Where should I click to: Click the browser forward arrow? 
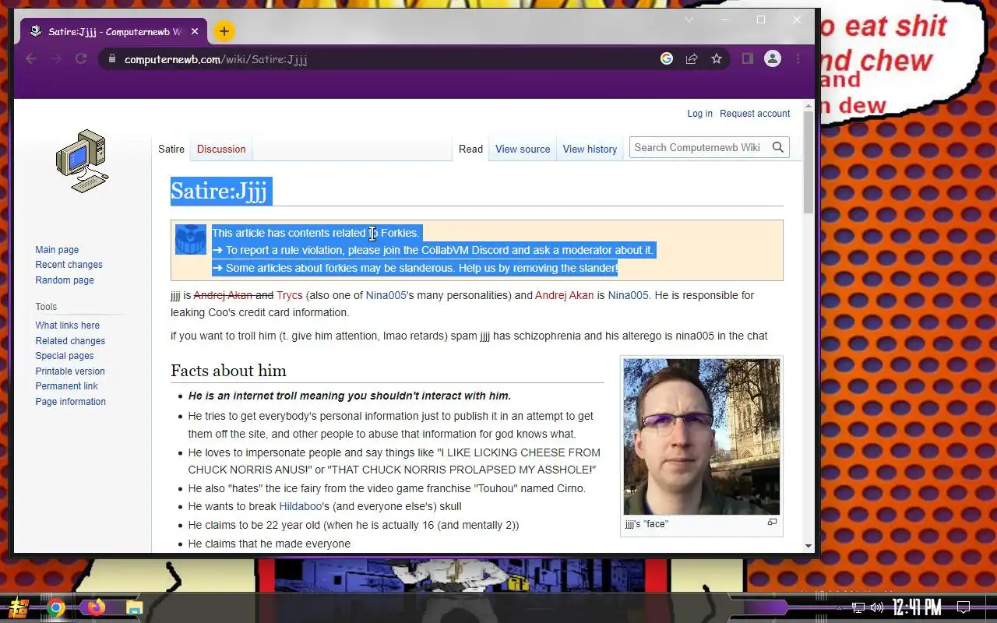[x=56, y=59]
